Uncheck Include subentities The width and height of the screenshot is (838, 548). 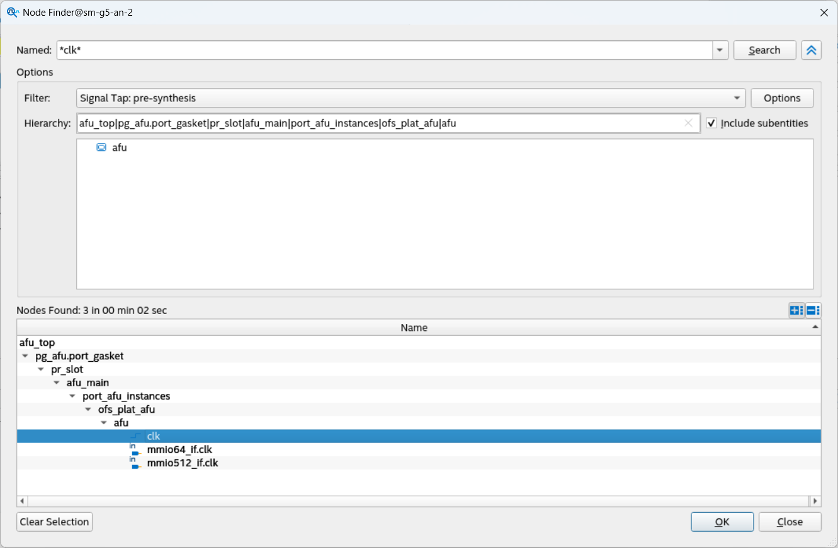(x=711, y=123)
